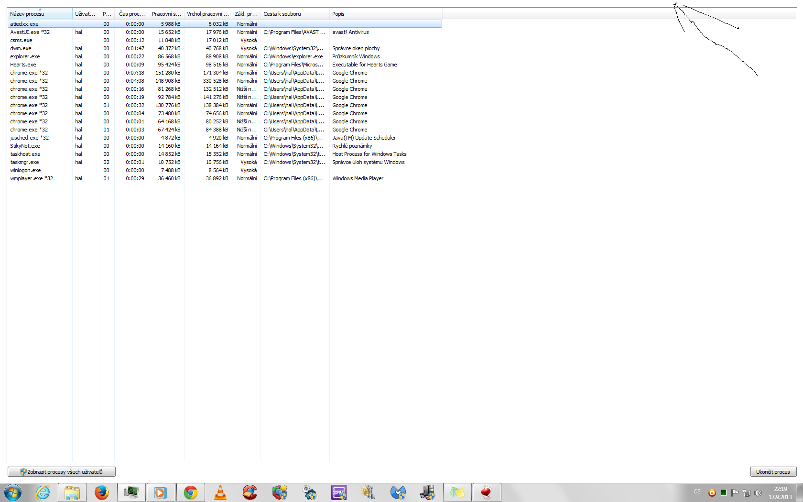Sort by 'Vrchol pracovní ...' column header
Image resolution: width=803 pixels, height=502 pixels.
click(208, 14)
